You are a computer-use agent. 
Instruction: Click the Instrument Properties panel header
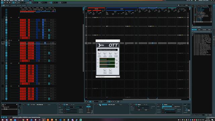coord(202,27)
